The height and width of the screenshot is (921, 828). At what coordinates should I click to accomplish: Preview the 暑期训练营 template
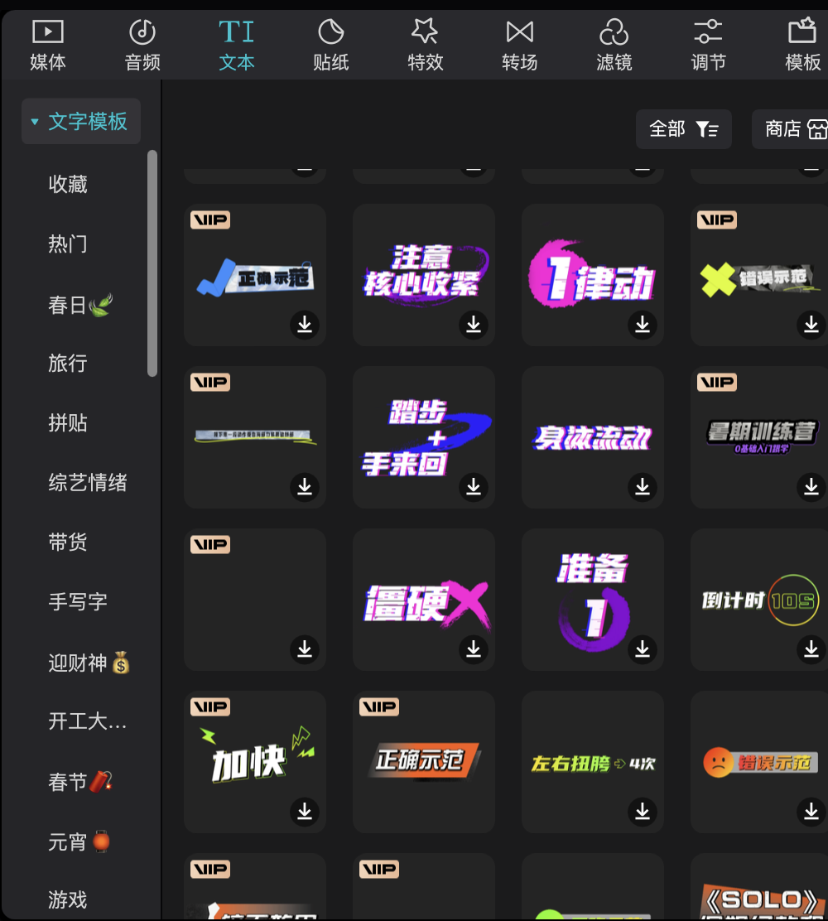click(x=759, y=437)
